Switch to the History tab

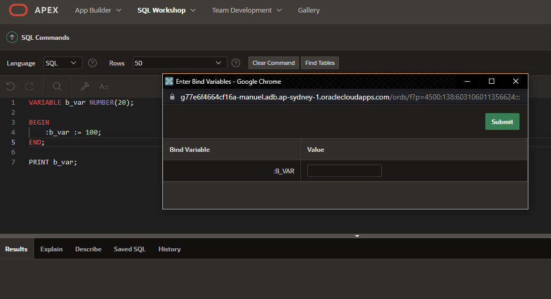[x=169, y=249]
